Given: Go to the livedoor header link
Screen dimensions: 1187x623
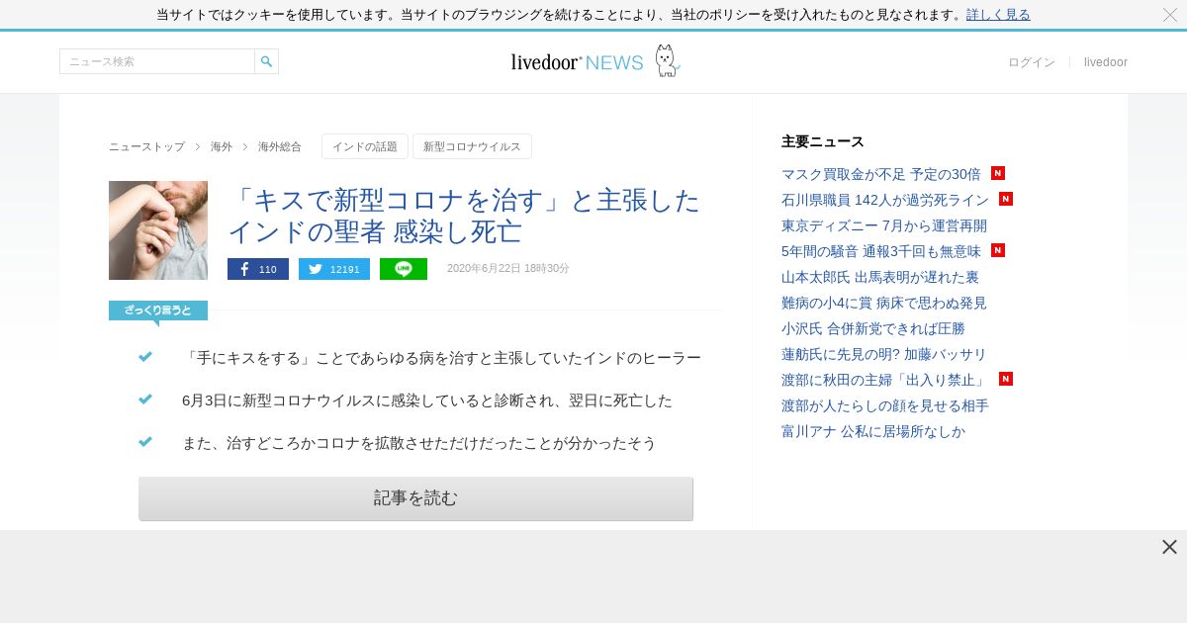Looking at the screenshot, I should coord(1106,62).
